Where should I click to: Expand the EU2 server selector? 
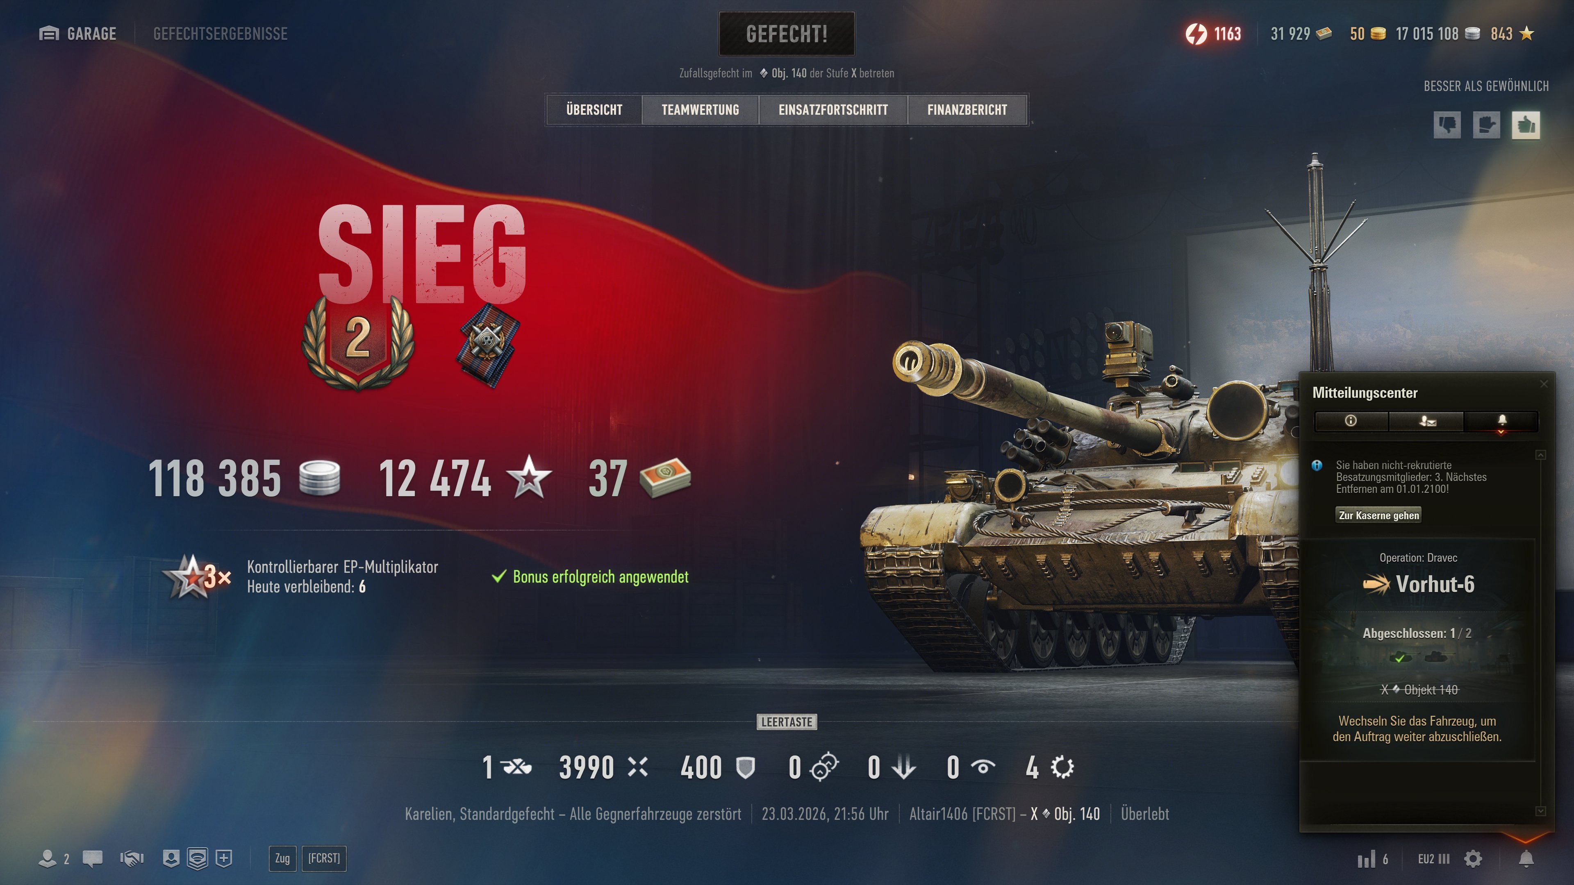point(1433,859)
